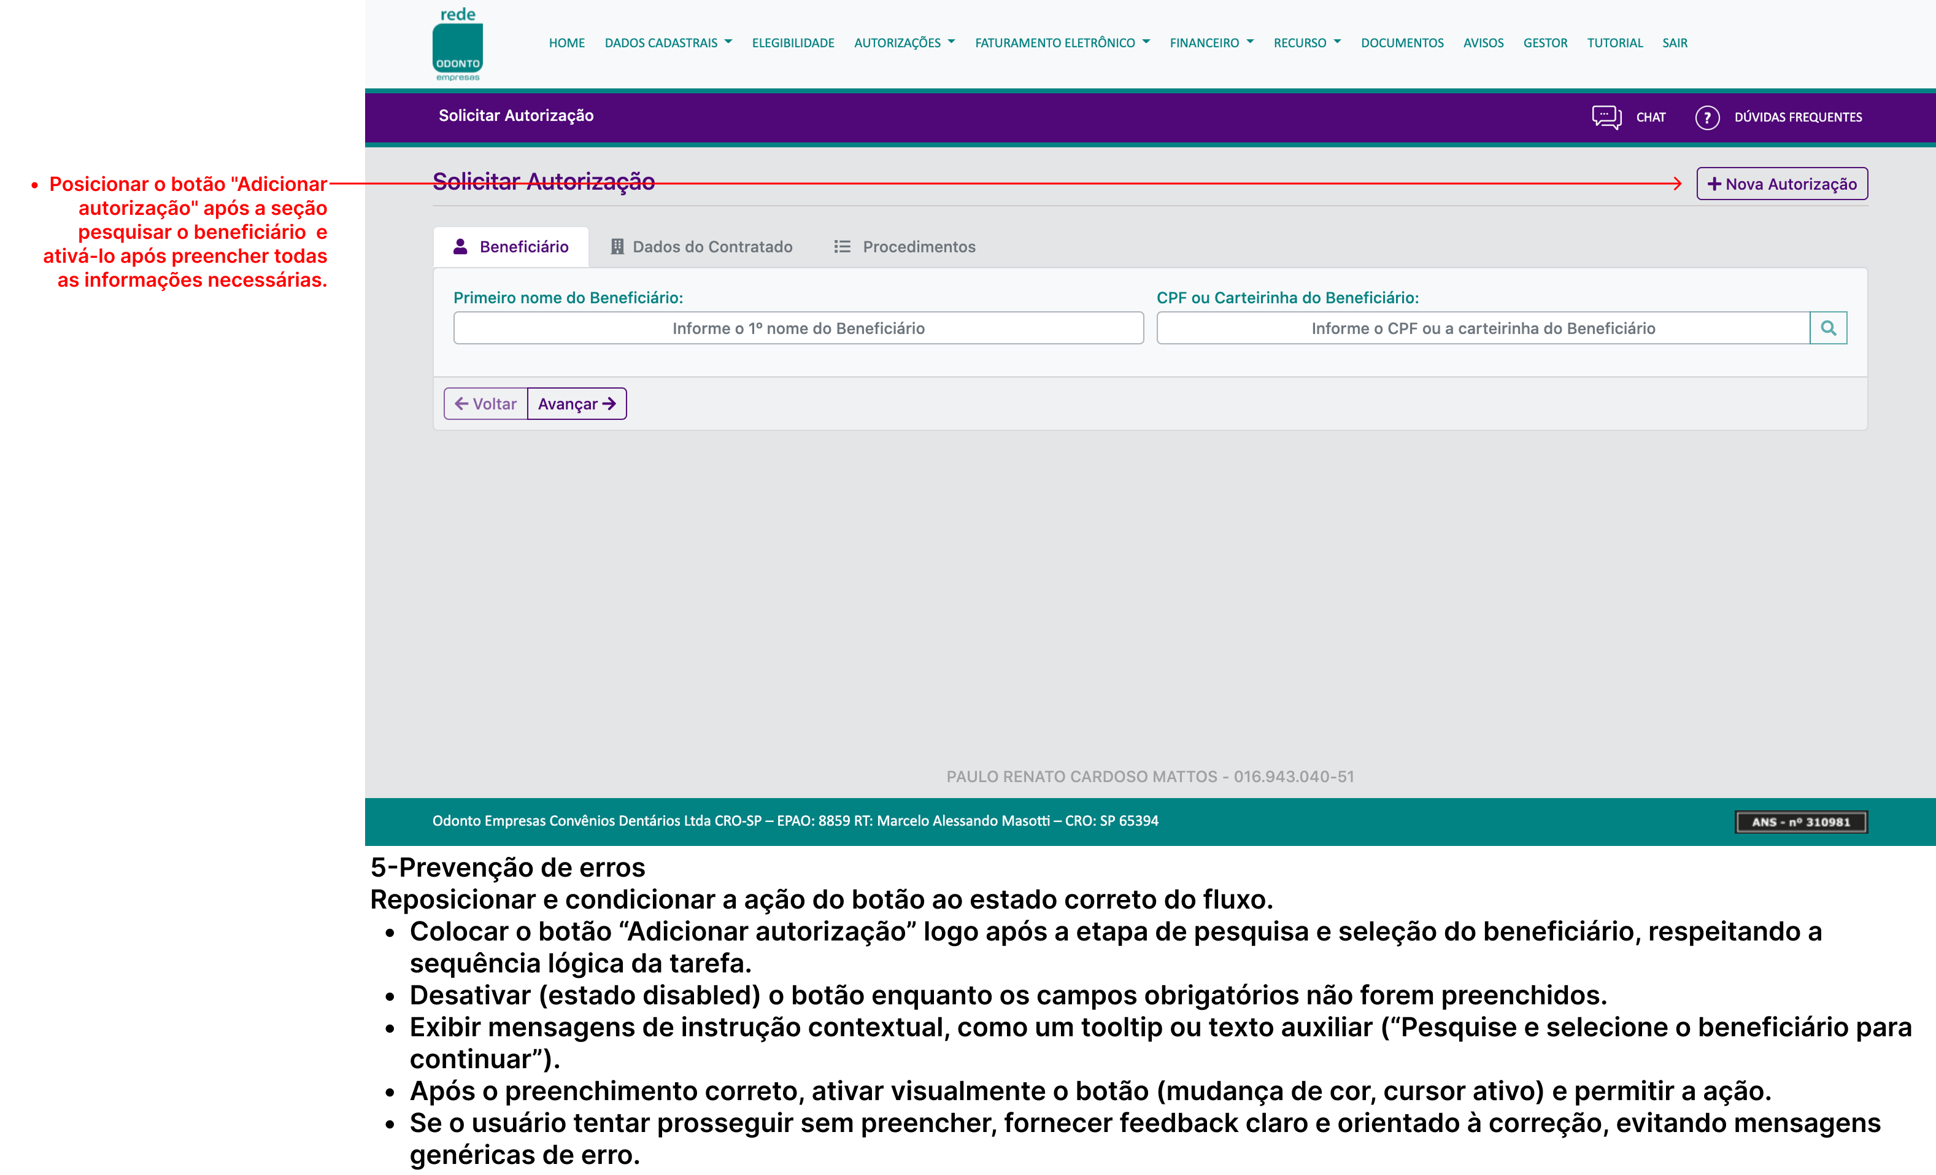The image size is (1936, 1175).
Task: Click the Avançar button
Action: click(x=577, y=404)
